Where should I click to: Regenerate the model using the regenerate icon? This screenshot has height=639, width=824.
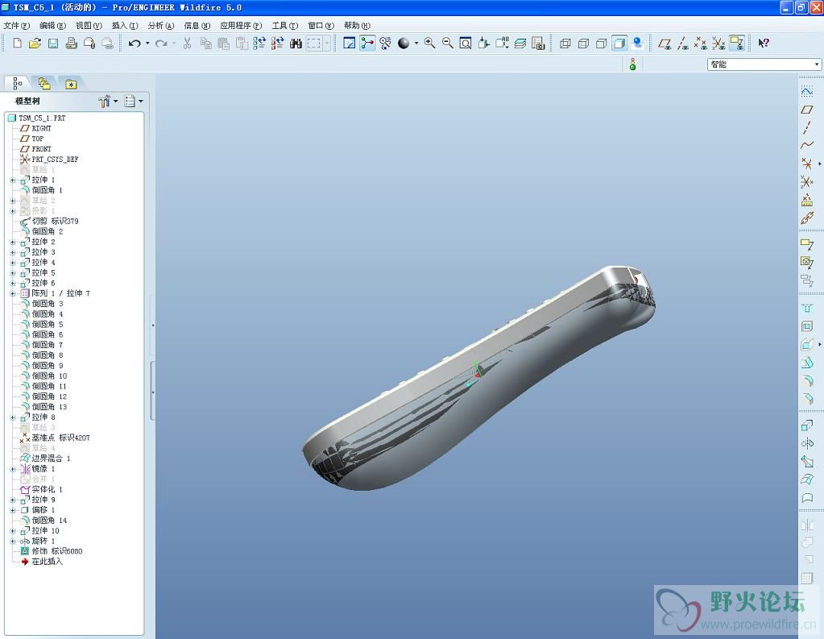tap(259, 44)
